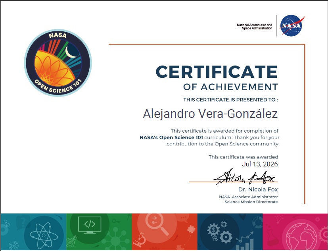Click the gears icon in navy banner
The height and width of the screenshot is (251, 328).
point(220,232)
